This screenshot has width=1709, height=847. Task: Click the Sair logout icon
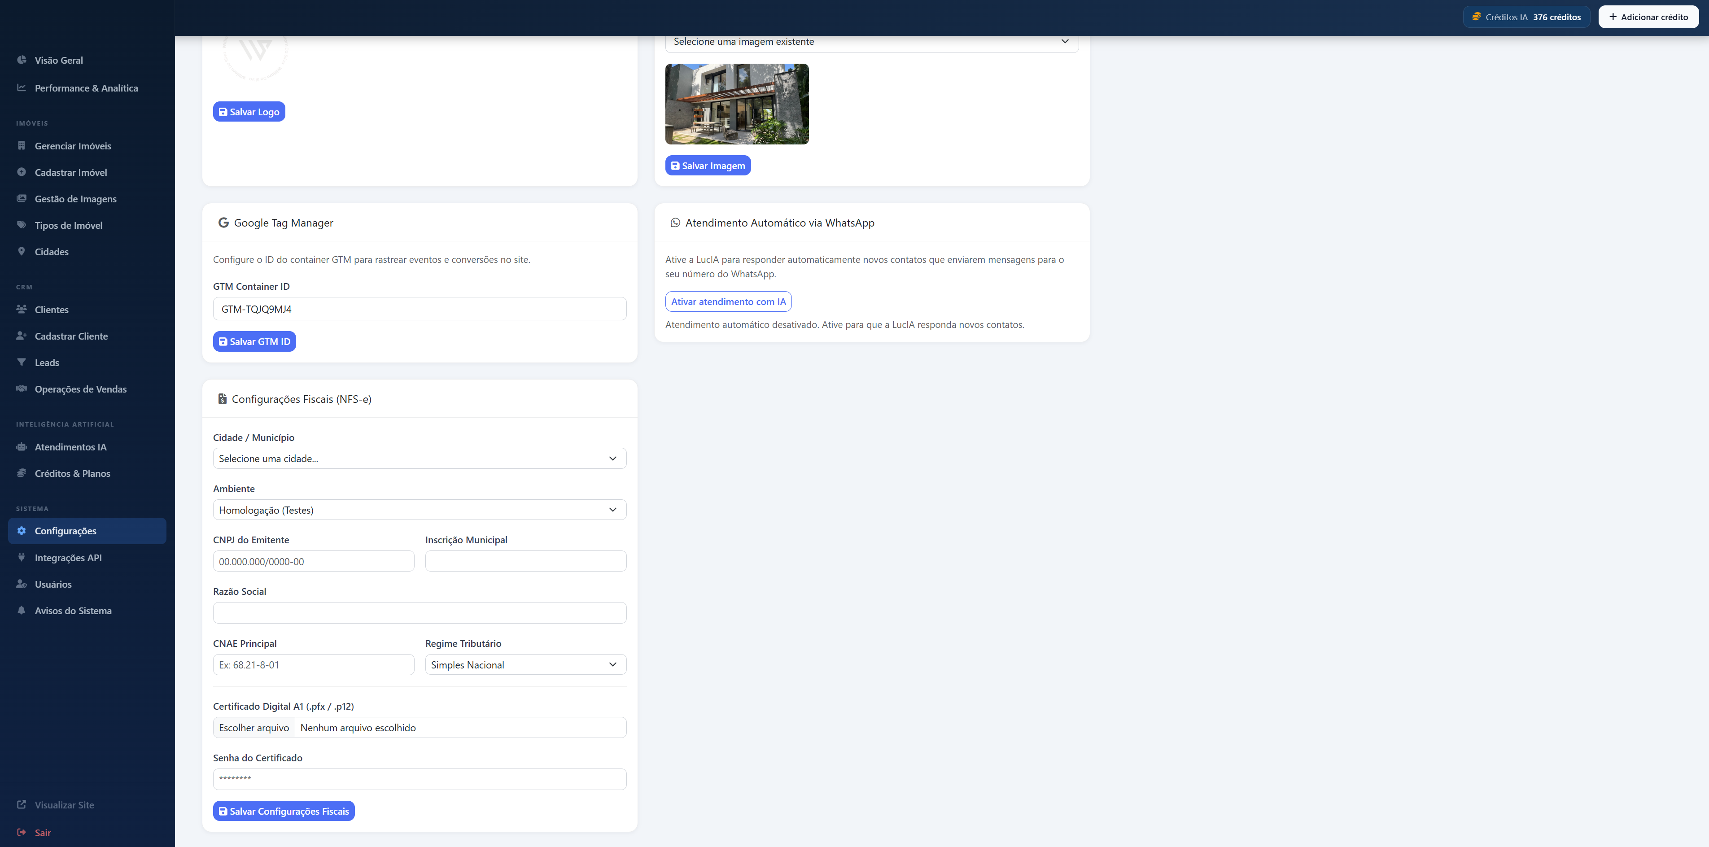tap(21, 832)
